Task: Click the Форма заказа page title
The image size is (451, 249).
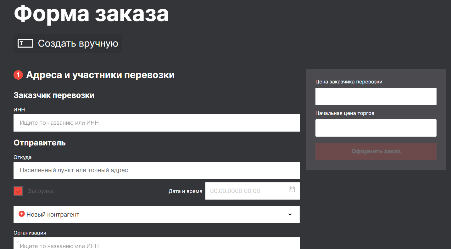Action: tap(91, 13)
